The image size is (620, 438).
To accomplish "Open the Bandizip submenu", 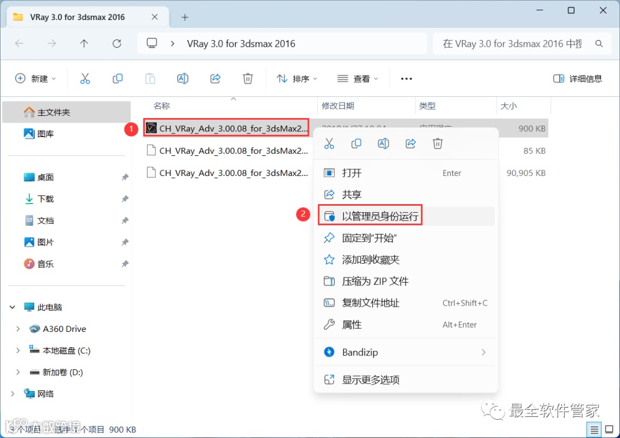I will pyautogui.click(x=406, y=352).
